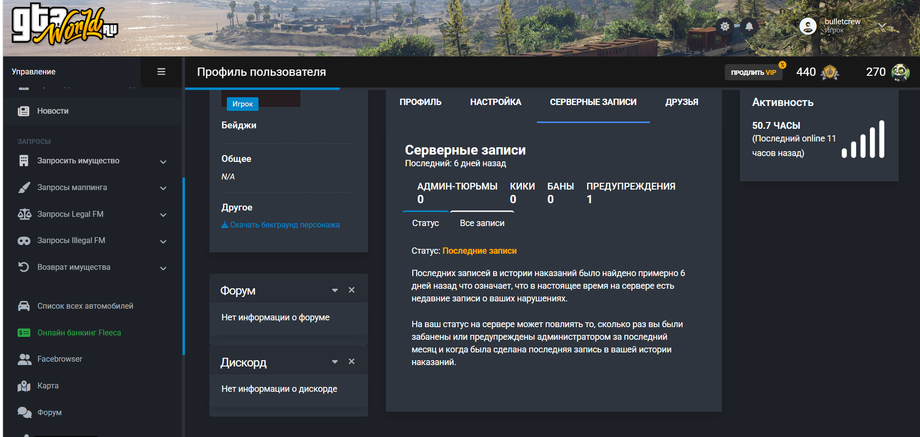Image resolution: width=920 pixels, height=437 pixels.
Task: Click the car icon for Список всех автомобилей
Action: pyautogui.click(x=24, y=306)
